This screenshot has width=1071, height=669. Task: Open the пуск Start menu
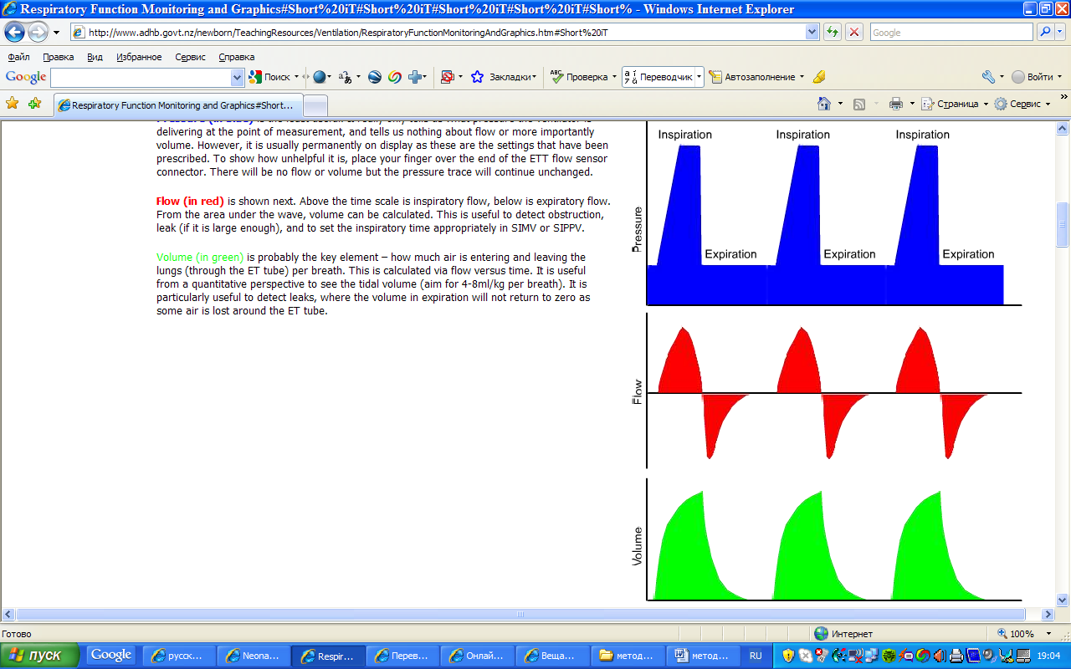[x=39, y=656]
